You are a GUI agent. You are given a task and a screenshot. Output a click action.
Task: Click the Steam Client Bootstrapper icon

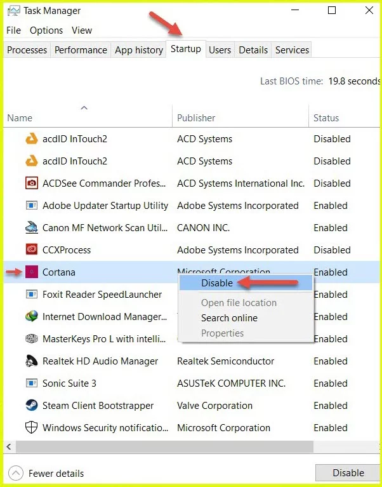click(31, 405)
